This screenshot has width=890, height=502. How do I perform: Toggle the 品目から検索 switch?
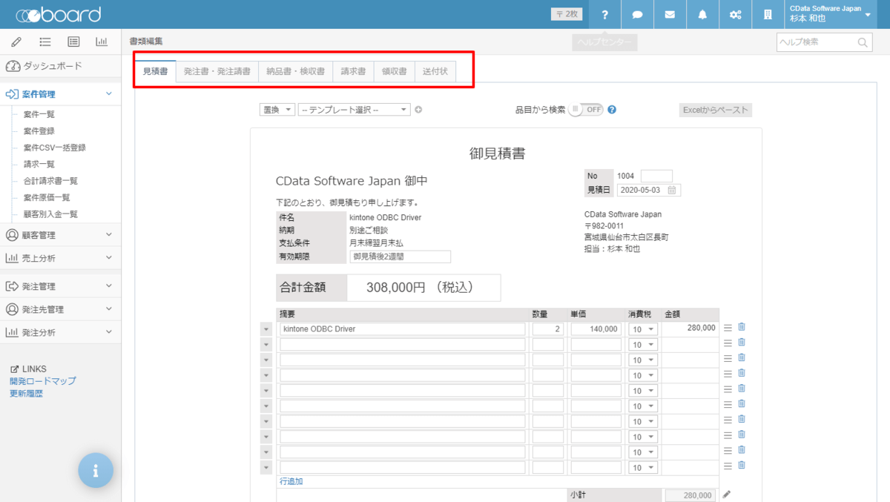pyautogui.click(x=587, y=110)
